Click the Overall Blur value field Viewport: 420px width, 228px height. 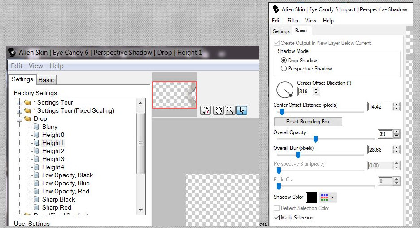(381, 150)
